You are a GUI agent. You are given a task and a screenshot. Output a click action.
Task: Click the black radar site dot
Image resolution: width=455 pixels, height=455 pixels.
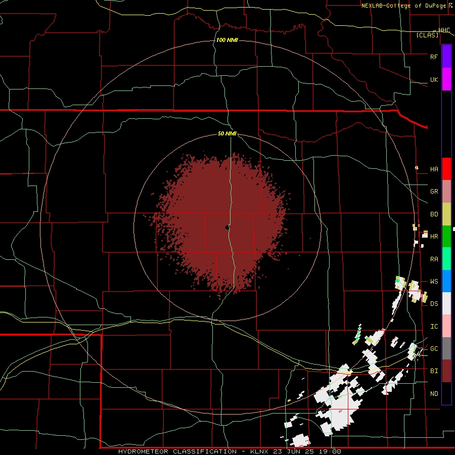227,228
